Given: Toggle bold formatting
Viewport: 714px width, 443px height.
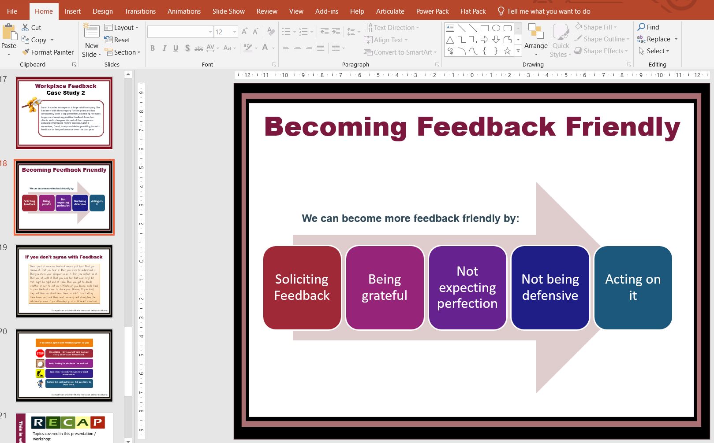Looking at the screenshot, I should tap(152, 48).
